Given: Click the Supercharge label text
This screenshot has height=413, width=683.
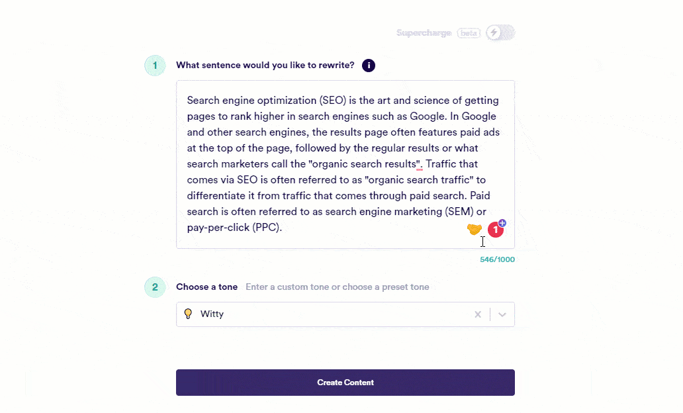Looking at the screenshot, I should pos(424,33).
